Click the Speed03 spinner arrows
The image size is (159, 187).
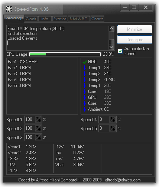(x=38, y=137)
